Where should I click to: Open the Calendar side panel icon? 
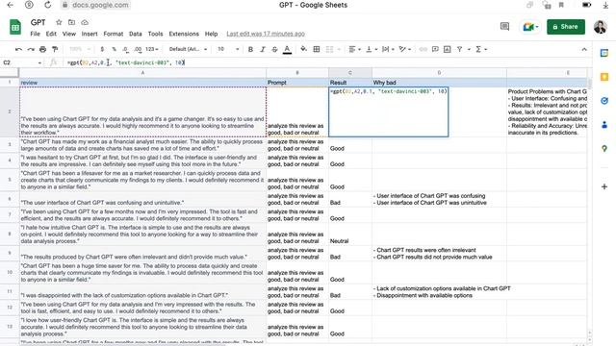tap(604, 54)
